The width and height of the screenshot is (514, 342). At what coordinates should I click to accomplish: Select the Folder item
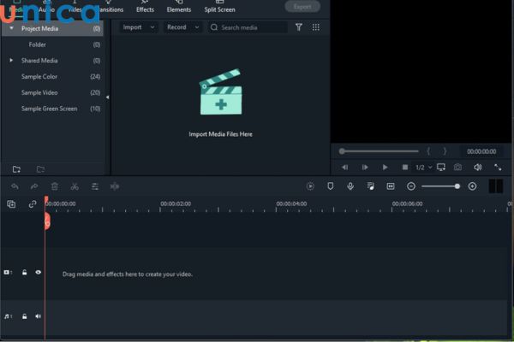click(37, 44)
